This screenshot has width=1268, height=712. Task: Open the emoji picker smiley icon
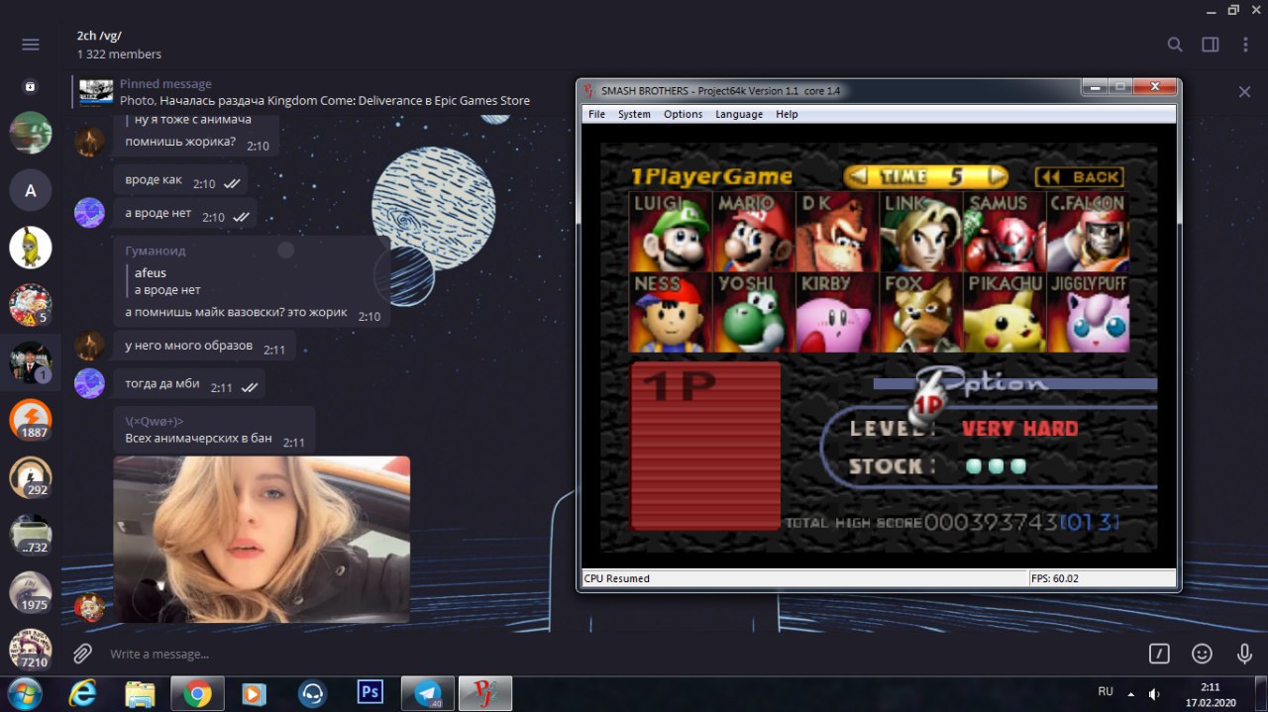coord(1202,654)
